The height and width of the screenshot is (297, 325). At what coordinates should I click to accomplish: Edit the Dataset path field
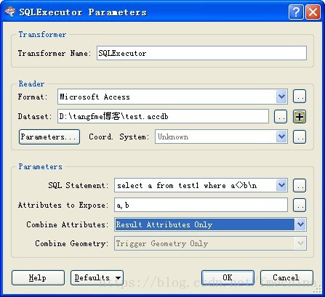tap(163, 116)
